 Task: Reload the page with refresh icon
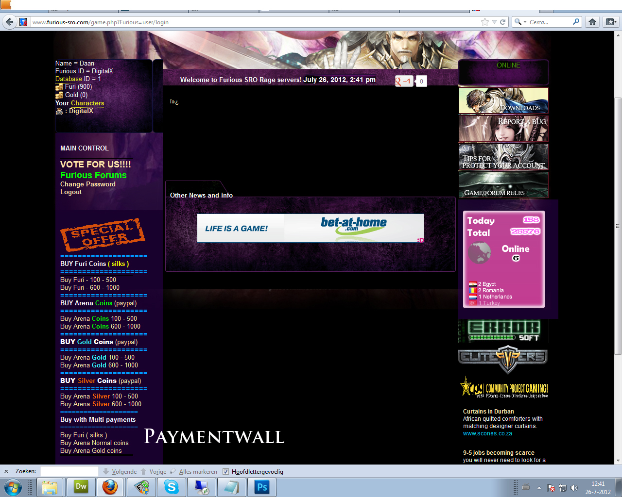[503, 22]
